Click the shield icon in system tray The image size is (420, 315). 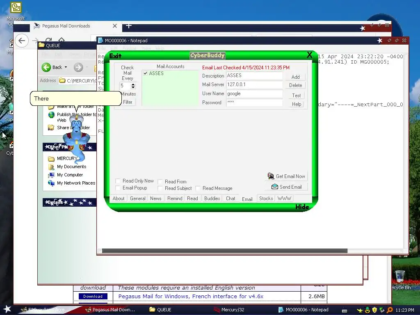pyautogui.click(x=375, y=310)
